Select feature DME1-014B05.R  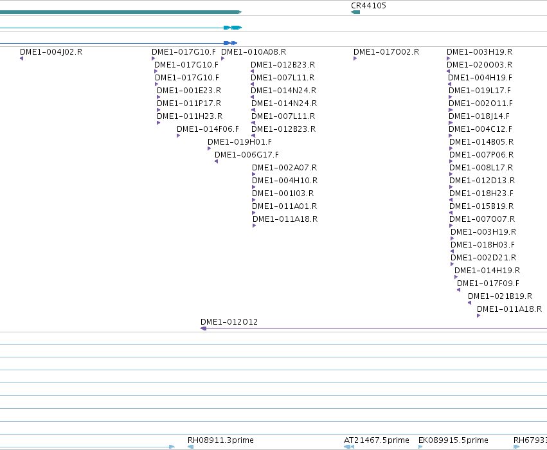[481, 142]
